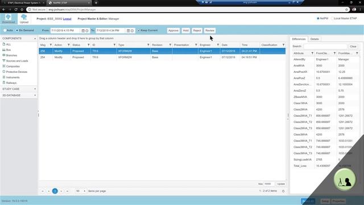Filter the Presentation column
Viewport: 364px width, 205px height.
point(196,45)
